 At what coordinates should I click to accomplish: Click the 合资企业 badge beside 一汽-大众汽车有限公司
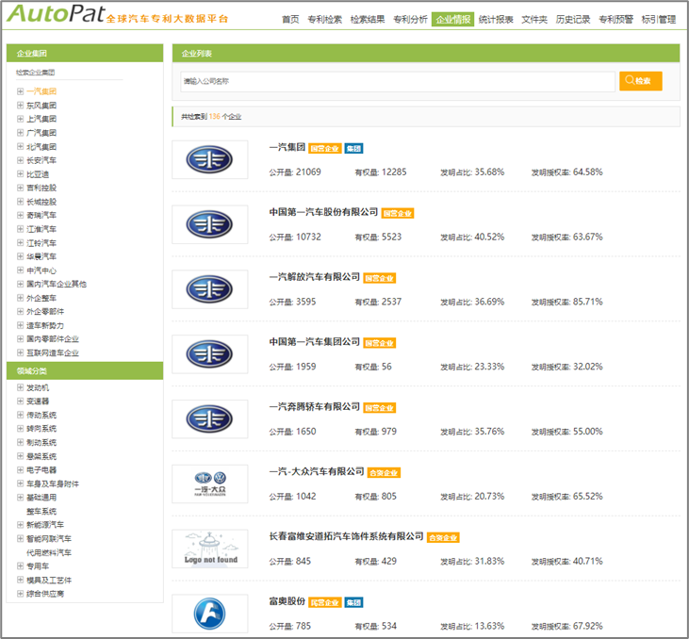tap(384, 473)
